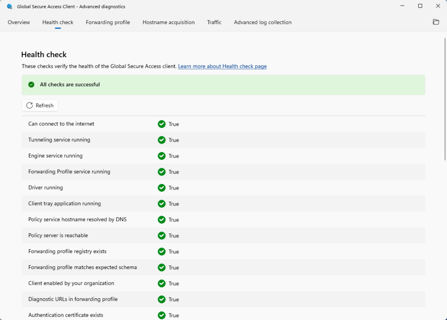This screenshot has width=447, height=320.
Task: Select Diagnostic URLs in forwarding profile label
Action: pyautogui.click(x=73, y=299)
